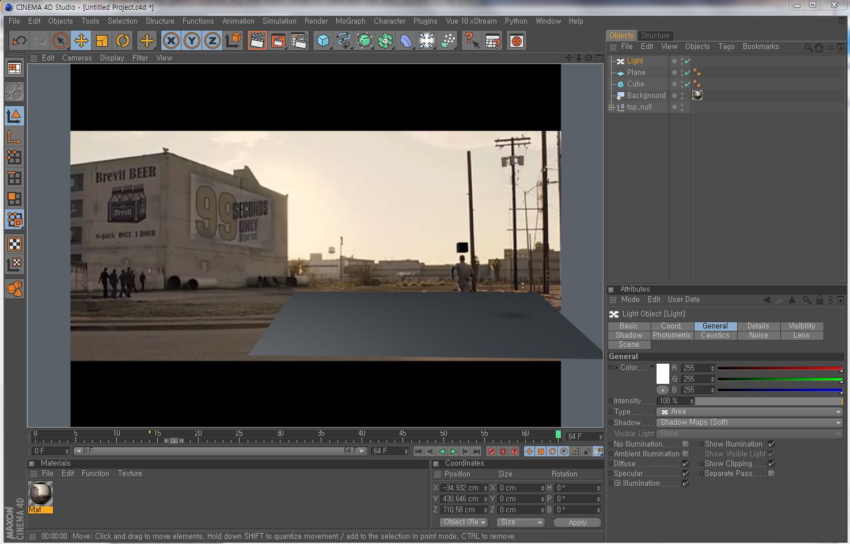
Task: Toggle No Illumination checkbox
Action: click(685, 444)
